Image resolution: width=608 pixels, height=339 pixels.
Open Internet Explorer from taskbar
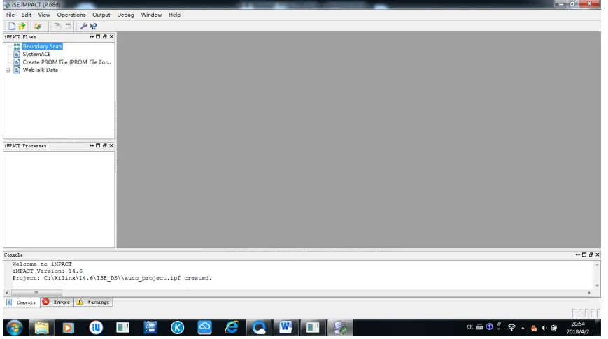(x=232, y=328)
